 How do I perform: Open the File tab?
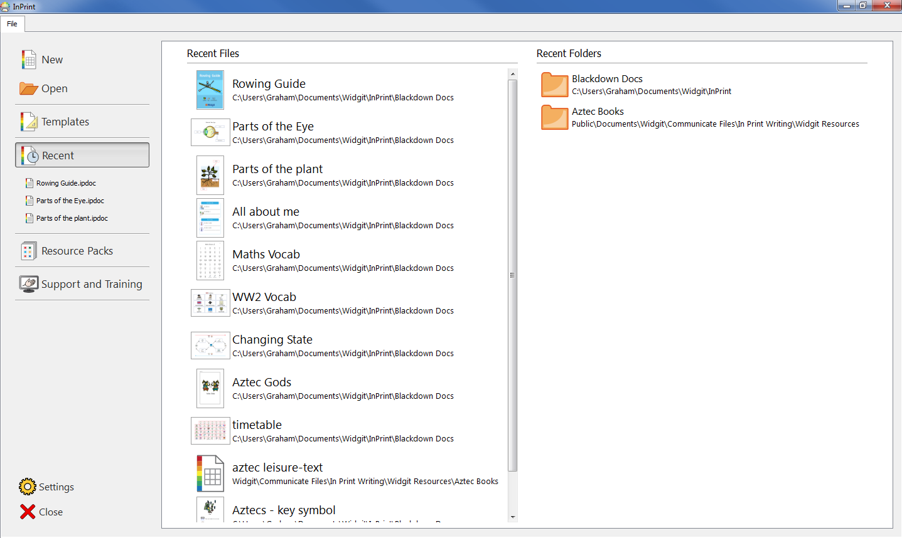click(x=13, y=24)
